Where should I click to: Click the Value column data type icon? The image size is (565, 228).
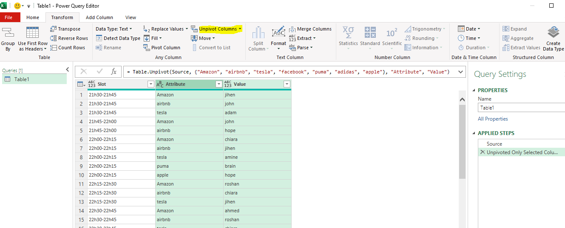pyautogui.click(x=228, y=84)
